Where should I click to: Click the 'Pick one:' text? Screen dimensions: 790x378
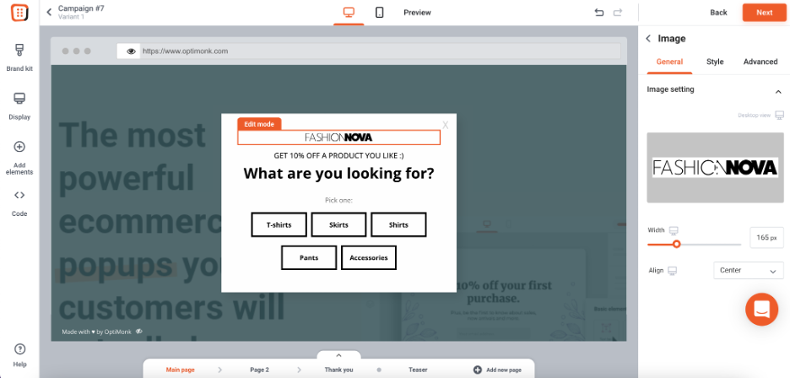pyautogui.click(x=338, y=201)
